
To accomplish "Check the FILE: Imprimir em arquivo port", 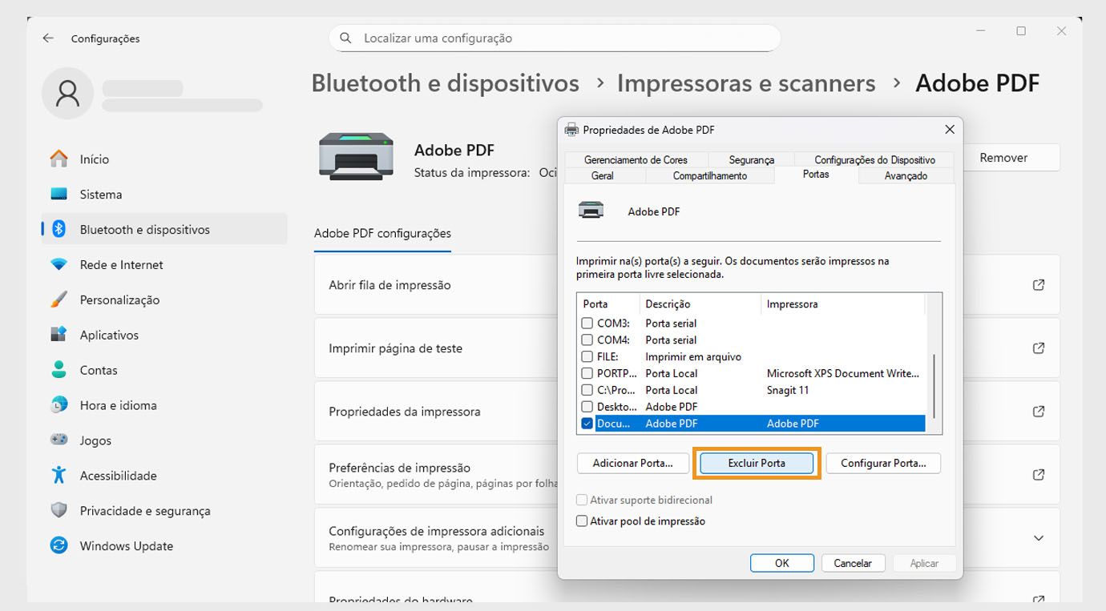I will point(586,356).
